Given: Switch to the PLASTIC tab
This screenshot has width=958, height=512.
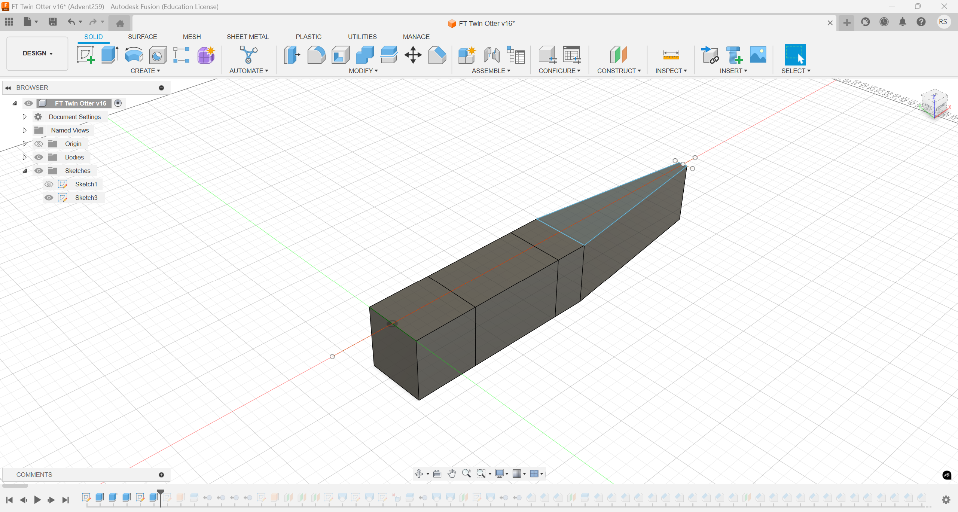Looking at the screenshot, I should (x=308, y=37).
